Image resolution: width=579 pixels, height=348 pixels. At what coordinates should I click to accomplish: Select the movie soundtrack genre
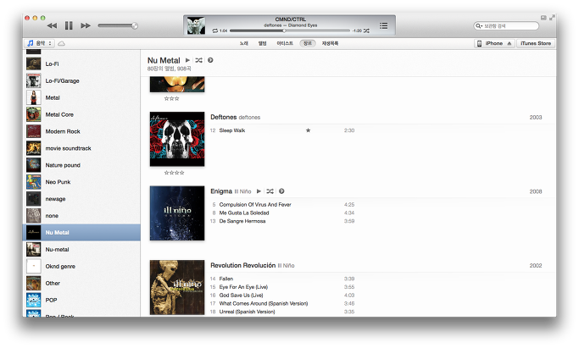[81, 148]
